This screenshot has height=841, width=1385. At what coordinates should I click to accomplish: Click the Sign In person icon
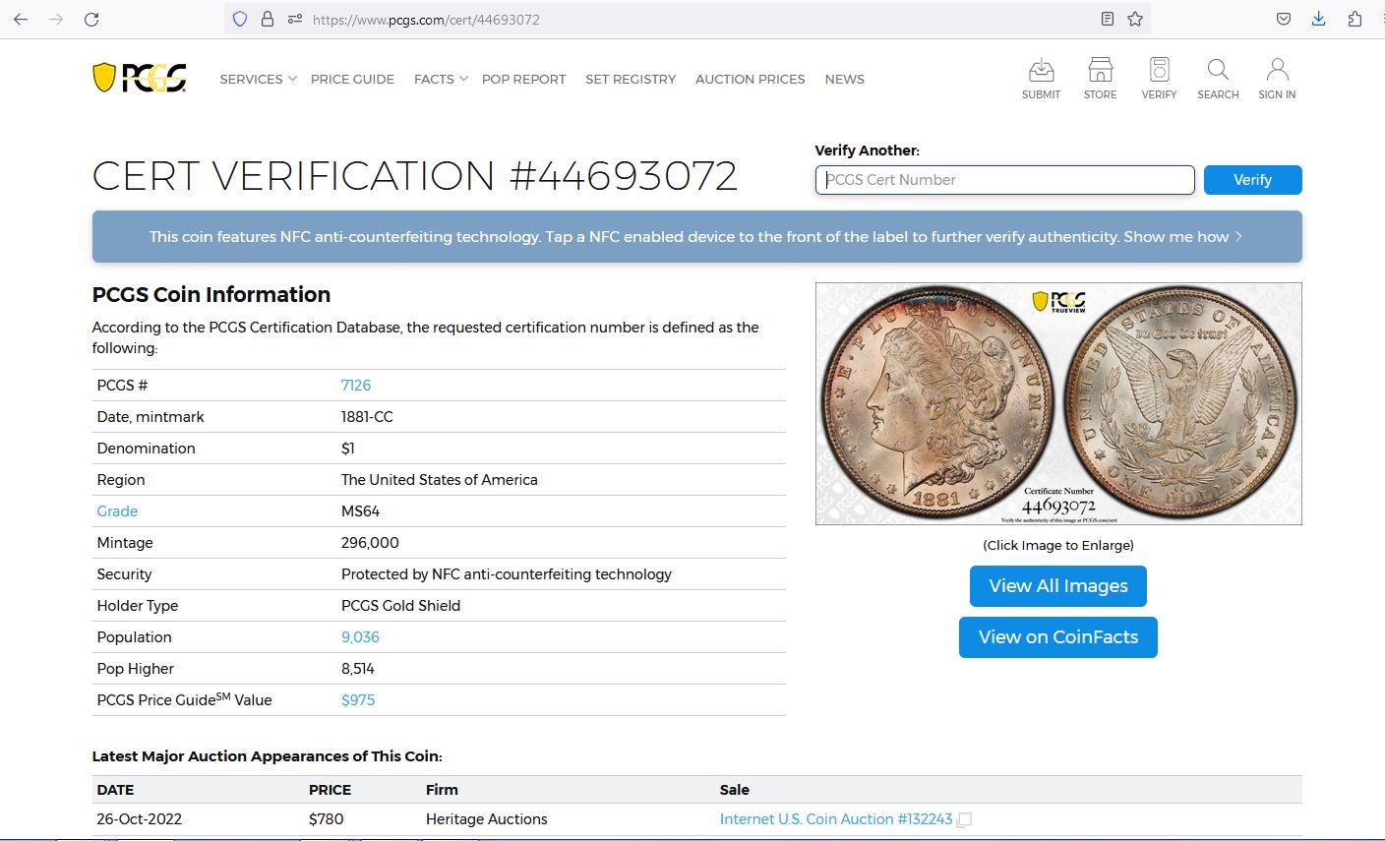(1277, 79)
